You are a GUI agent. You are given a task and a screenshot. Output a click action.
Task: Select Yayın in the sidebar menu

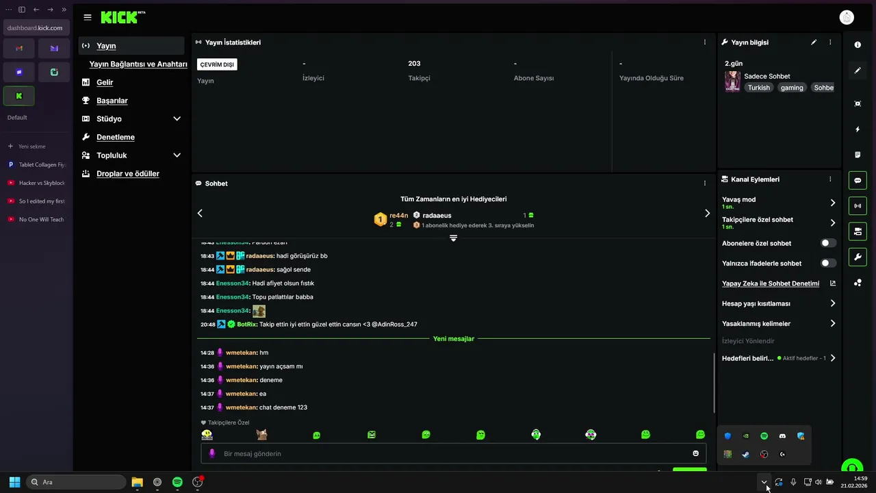(131, 46)
